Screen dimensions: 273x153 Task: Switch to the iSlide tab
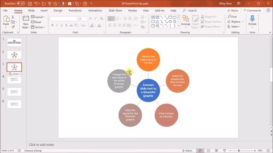31,11
